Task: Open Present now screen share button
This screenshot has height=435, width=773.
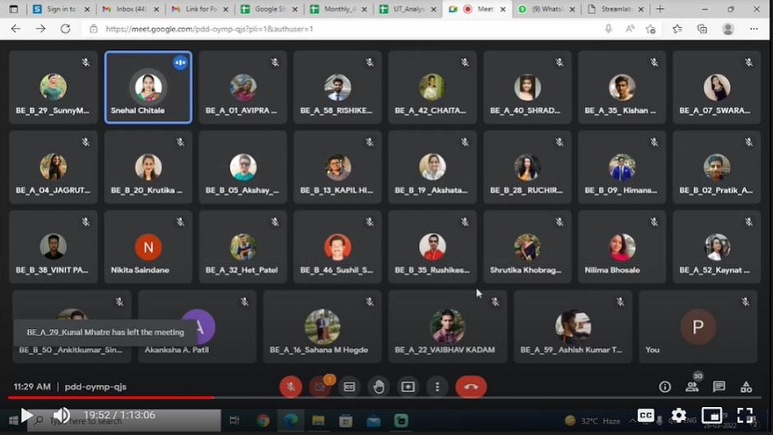Action: pos(408,387)
